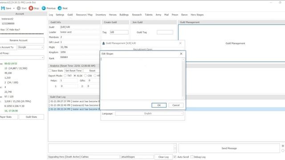
Task: Open the Google account link dropdown
Action: coord(31,47)
